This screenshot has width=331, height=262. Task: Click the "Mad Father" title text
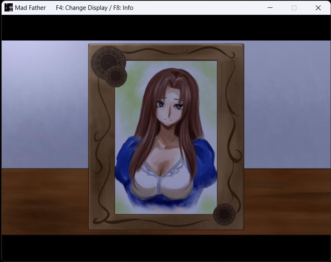click(x=30, y=8)
